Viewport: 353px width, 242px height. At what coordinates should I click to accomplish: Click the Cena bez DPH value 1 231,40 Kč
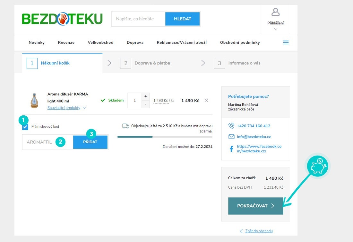273,187
